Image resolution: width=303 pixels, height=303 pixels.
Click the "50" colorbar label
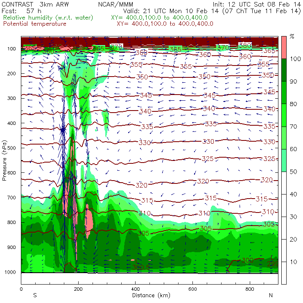click(x=294, y=172)
